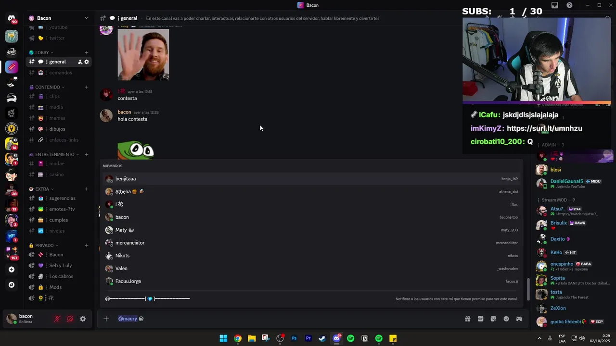Open the comandos channel
This screenshot has width=616, height=346.
point(59,73)
